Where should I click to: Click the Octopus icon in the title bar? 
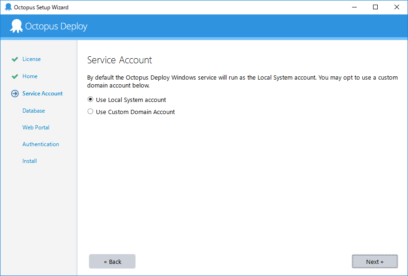tap(8, 7)
